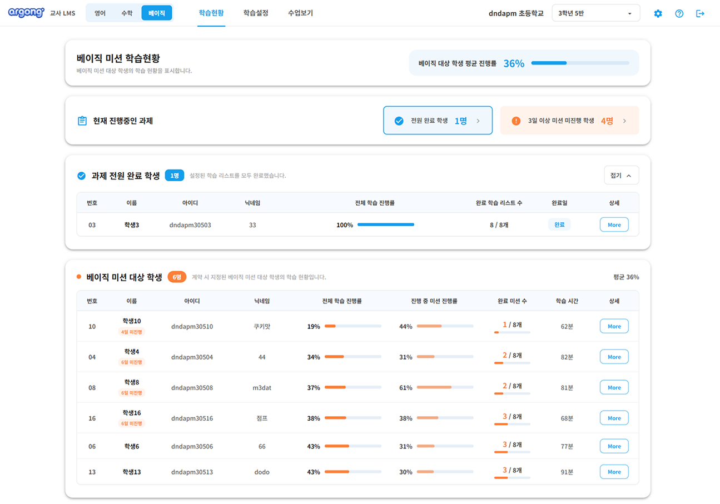The width and height of the screenshot is (720, 504).
Task: Click the ID dndapm30510
Action: (192, 327)
